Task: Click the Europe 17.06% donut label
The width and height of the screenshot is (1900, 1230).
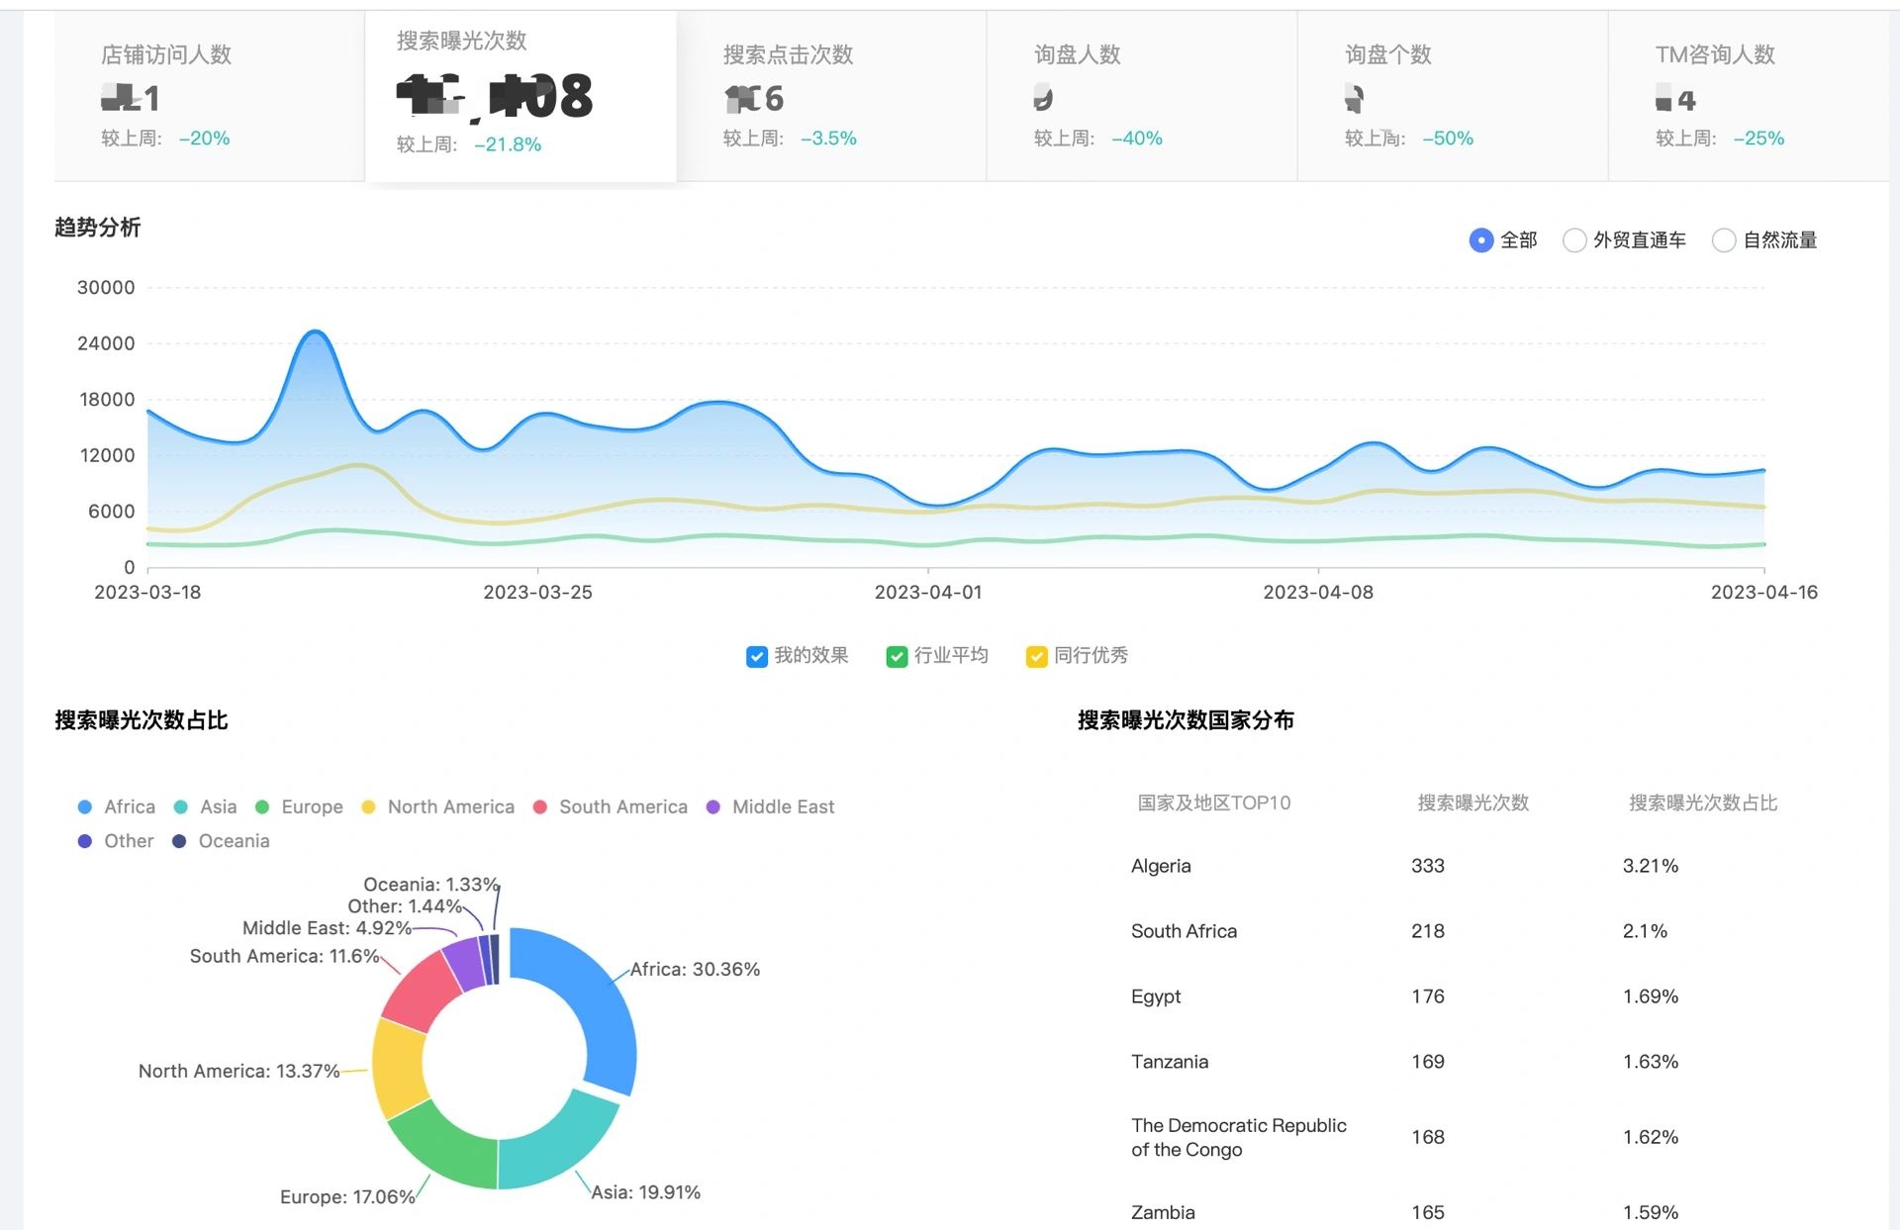Action: coord(347,1197)
